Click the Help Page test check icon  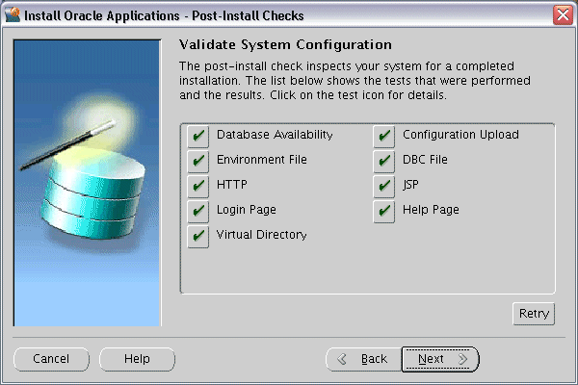(x=383, y=211)
